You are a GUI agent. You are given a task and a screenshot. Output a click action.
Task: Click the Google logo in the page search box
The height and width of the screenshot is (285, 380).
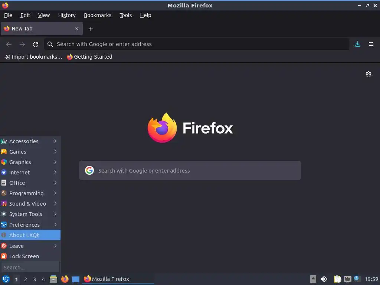pos(89,170)
